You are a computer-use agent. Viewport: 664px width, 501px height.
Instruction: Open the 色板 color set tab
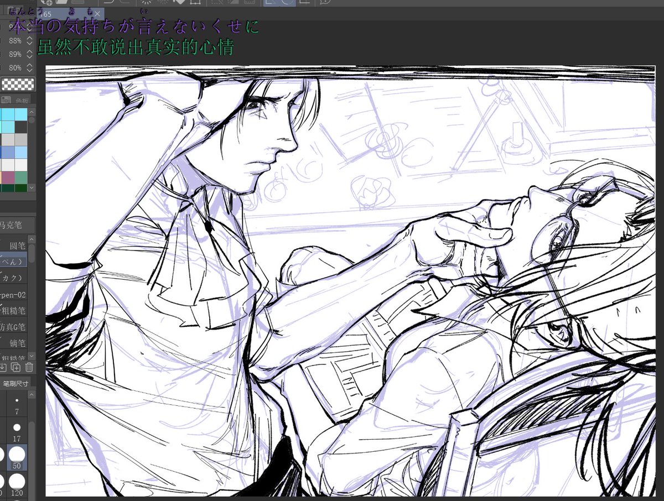click(23, 101)
